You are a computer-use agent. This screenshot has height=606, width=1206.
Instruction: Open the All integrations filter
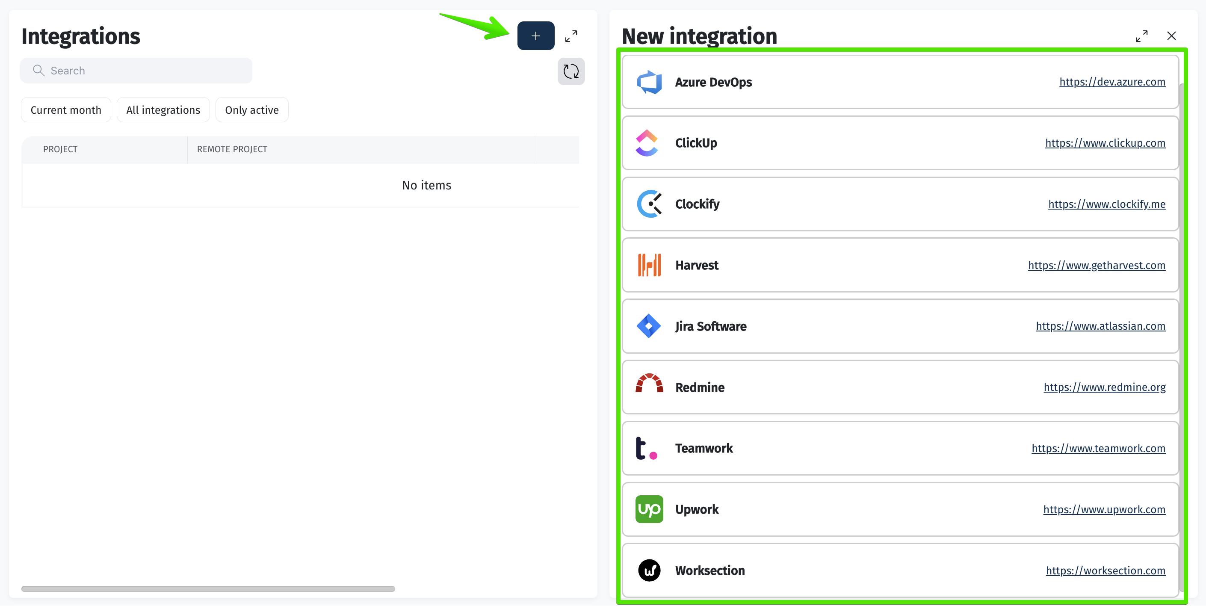pyautogui.click(x=163, y=110)
